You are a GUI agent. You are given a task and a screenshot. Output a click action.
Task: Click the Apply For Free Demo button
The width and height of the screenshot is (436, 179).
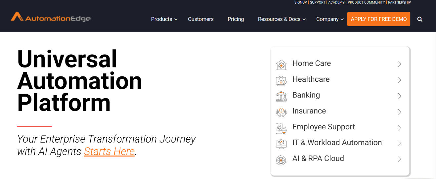379,19
